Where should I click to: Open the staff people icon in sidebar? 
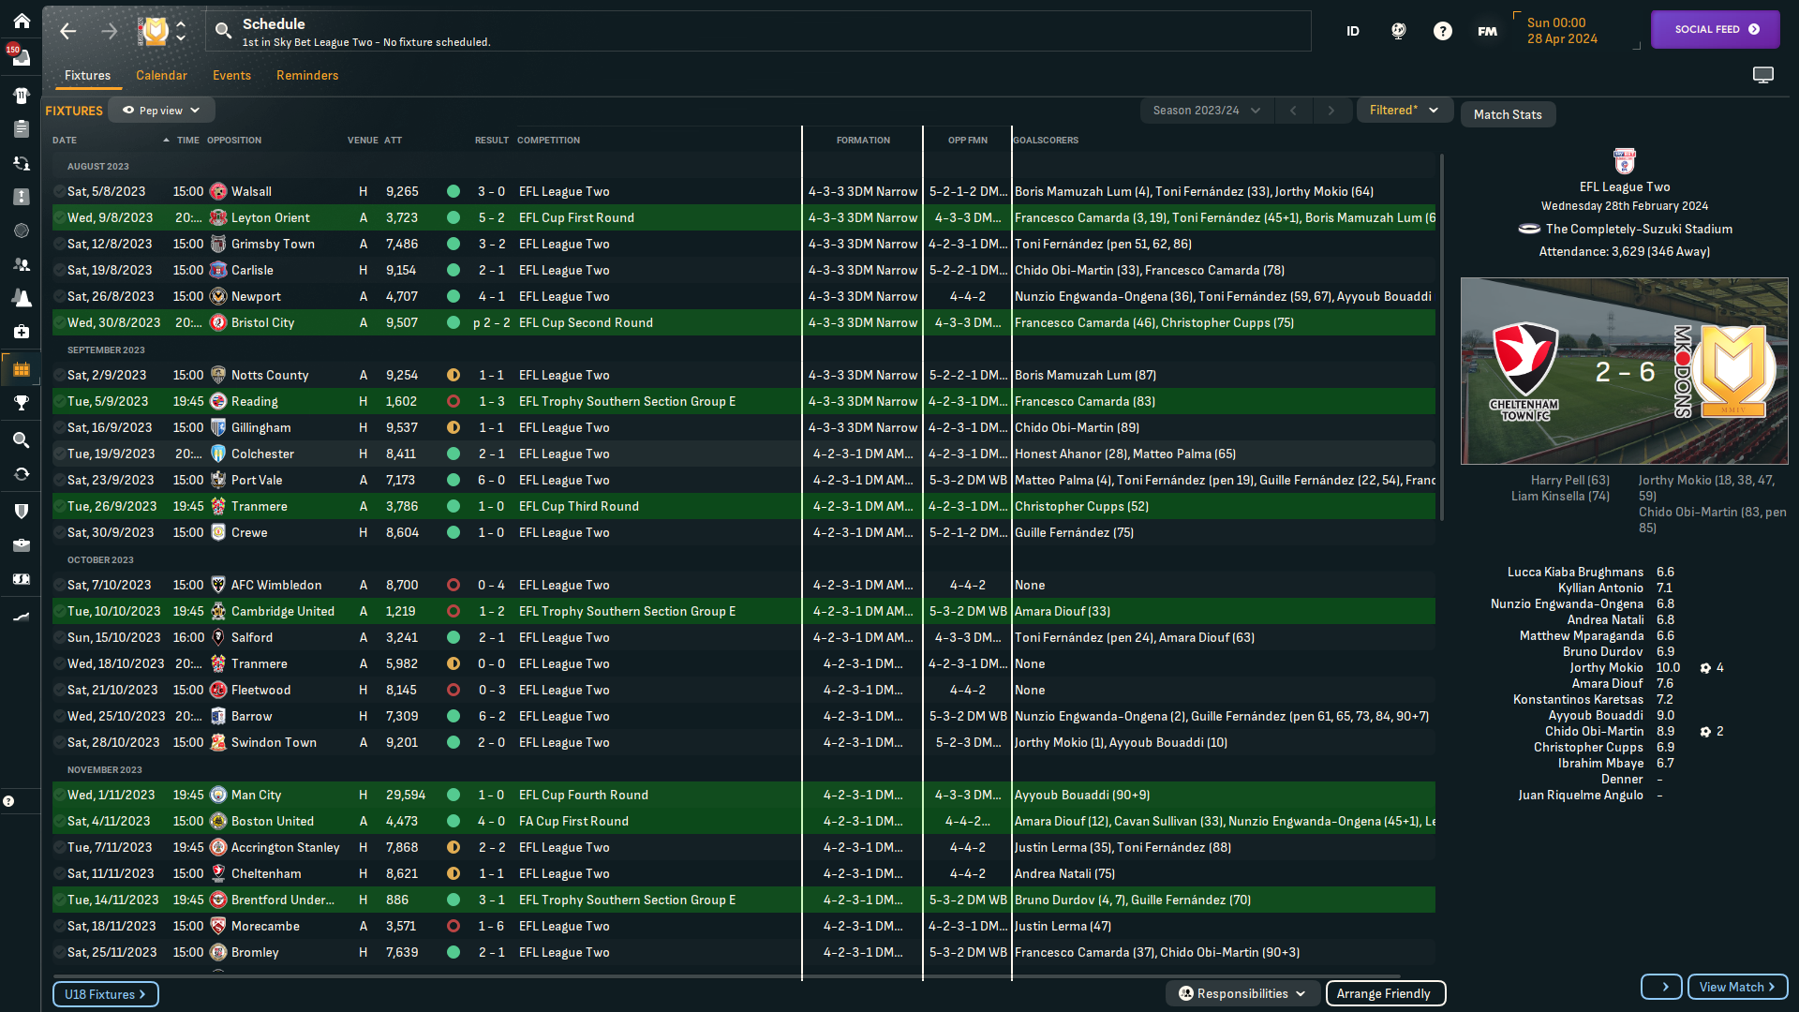[21, 264]
